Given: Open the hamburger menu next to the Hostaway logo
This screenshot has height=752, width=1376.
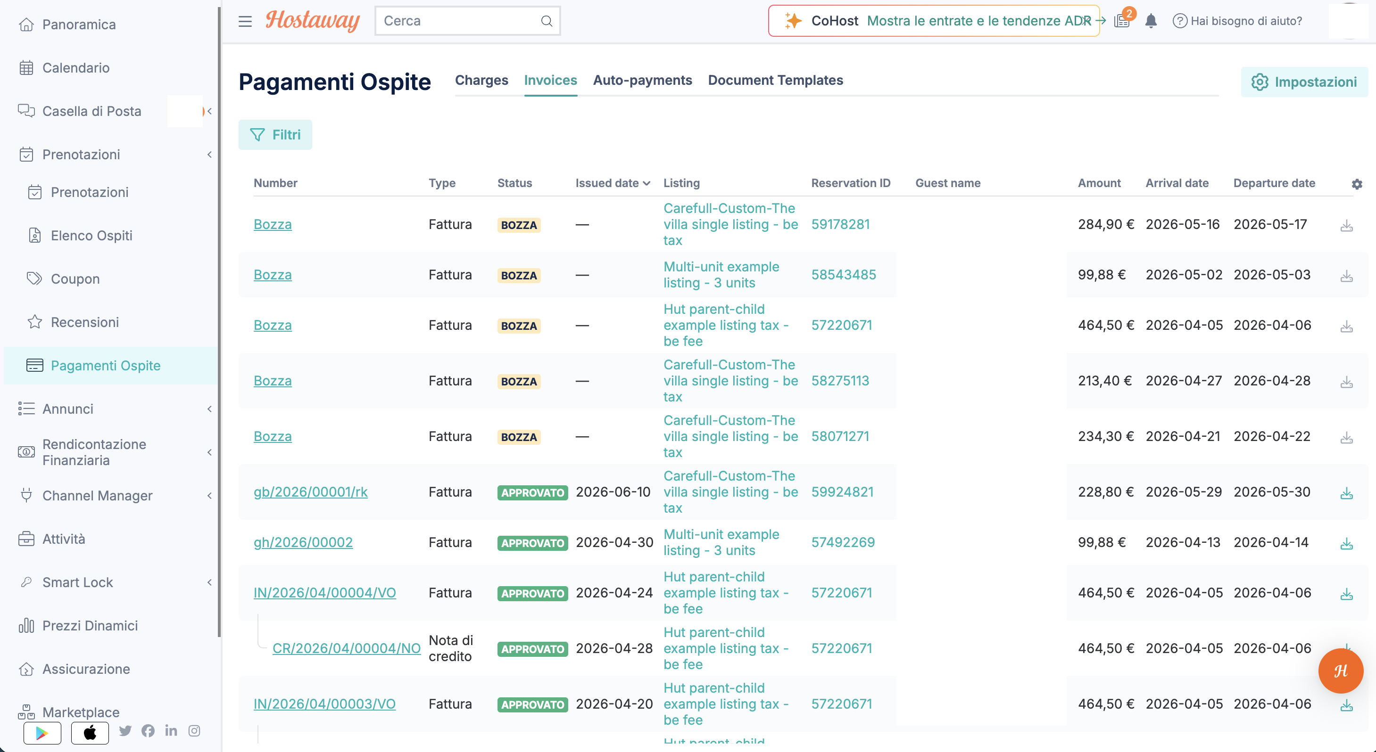Looking at the screenshot, I should click(245, 21).
